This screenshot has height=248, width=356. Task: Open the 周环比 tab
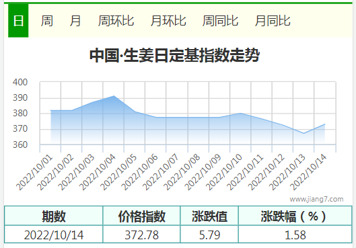tap(116, 21)
